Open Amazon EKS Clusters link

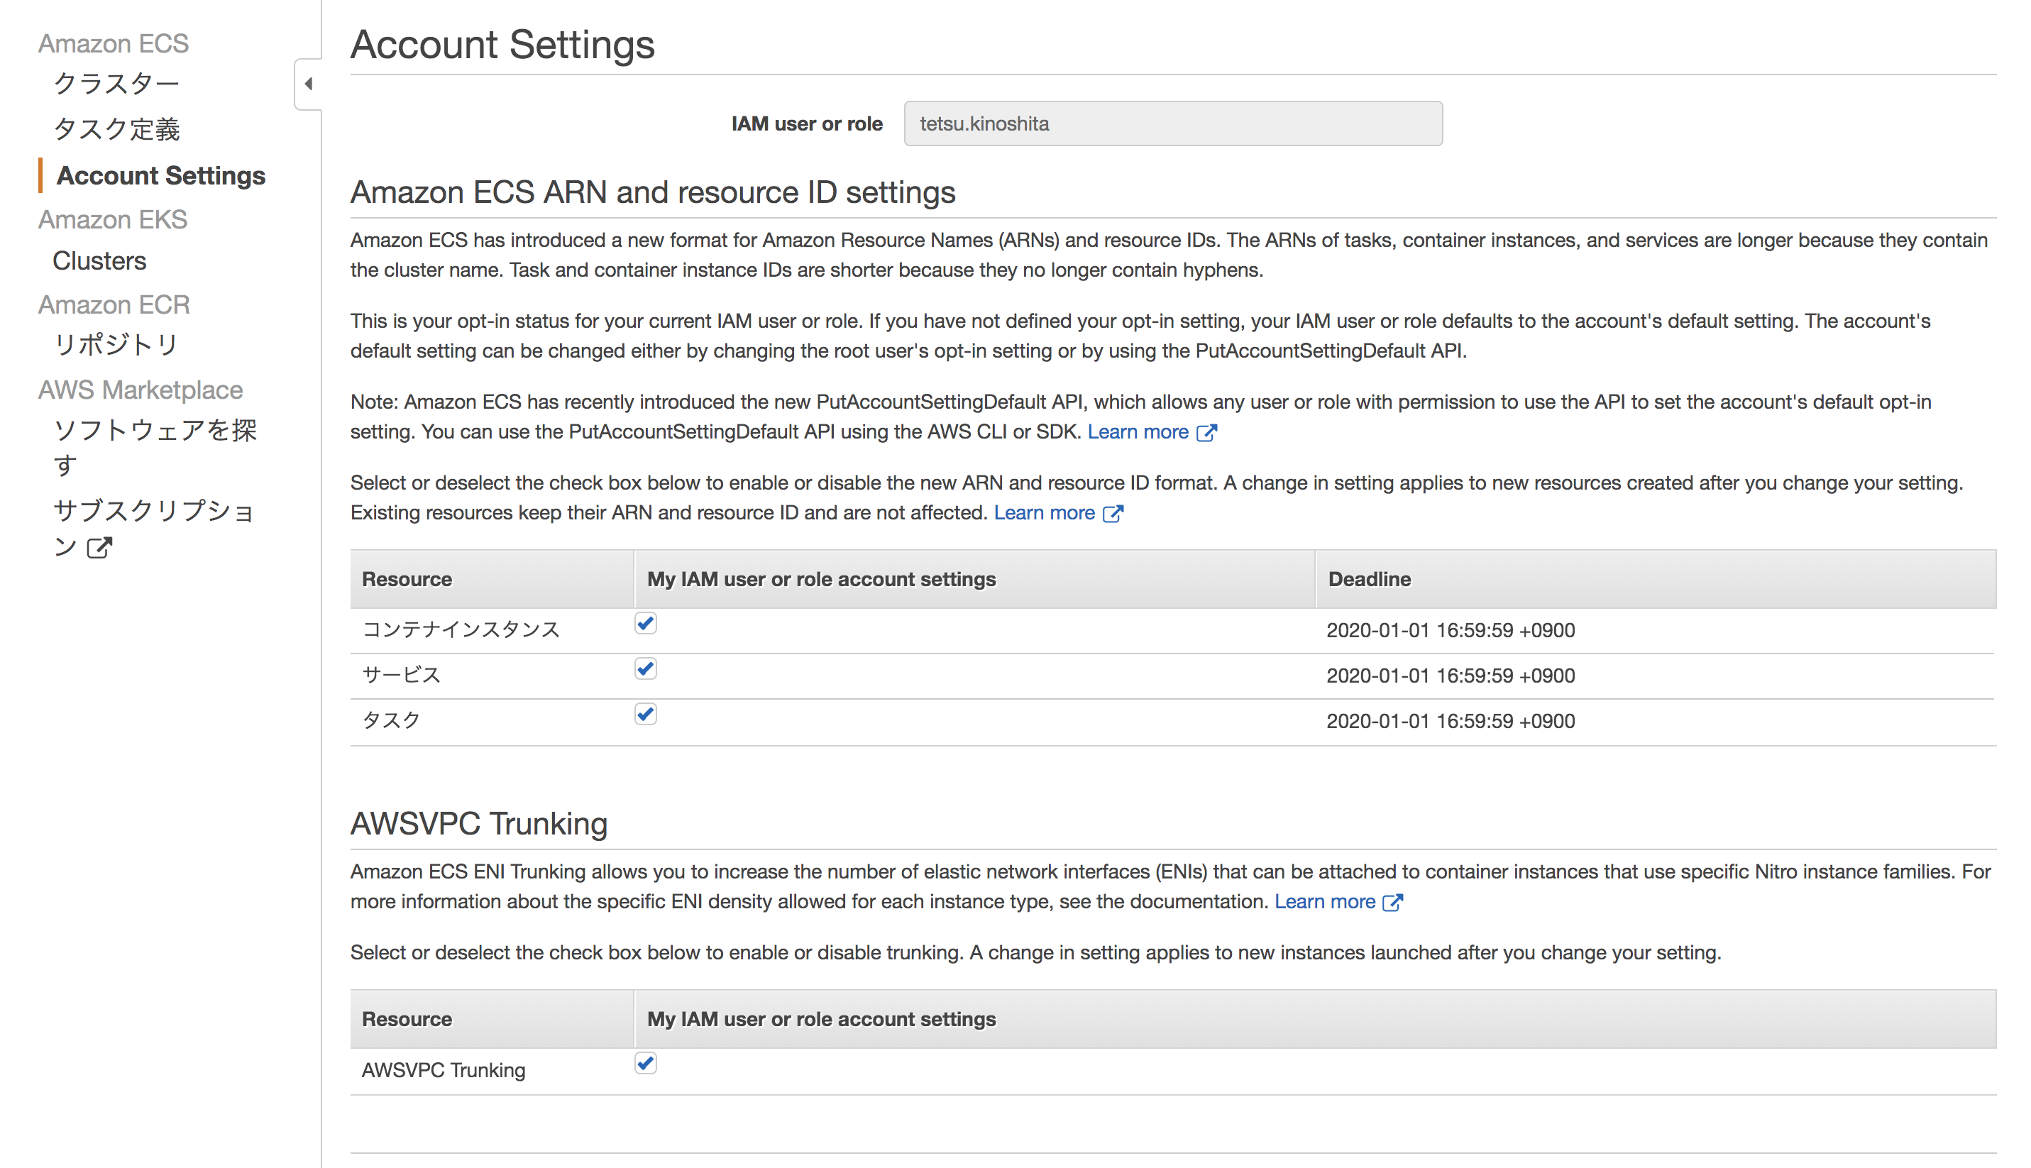coord(99,260)
